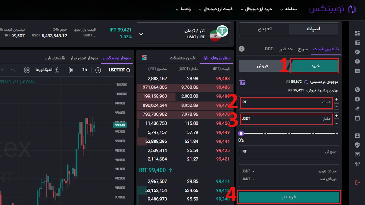The width and height of the screenshot is (365, 205).
Task: Change the order book layout view icon
Action: tap(144, 58)
